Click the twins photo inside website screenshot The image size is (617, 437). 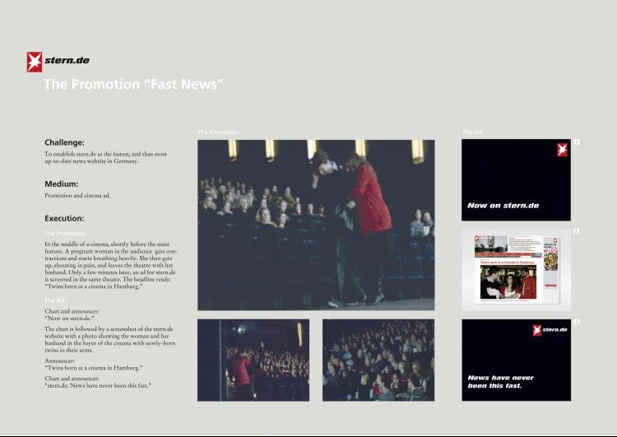(x=508, y=281)
